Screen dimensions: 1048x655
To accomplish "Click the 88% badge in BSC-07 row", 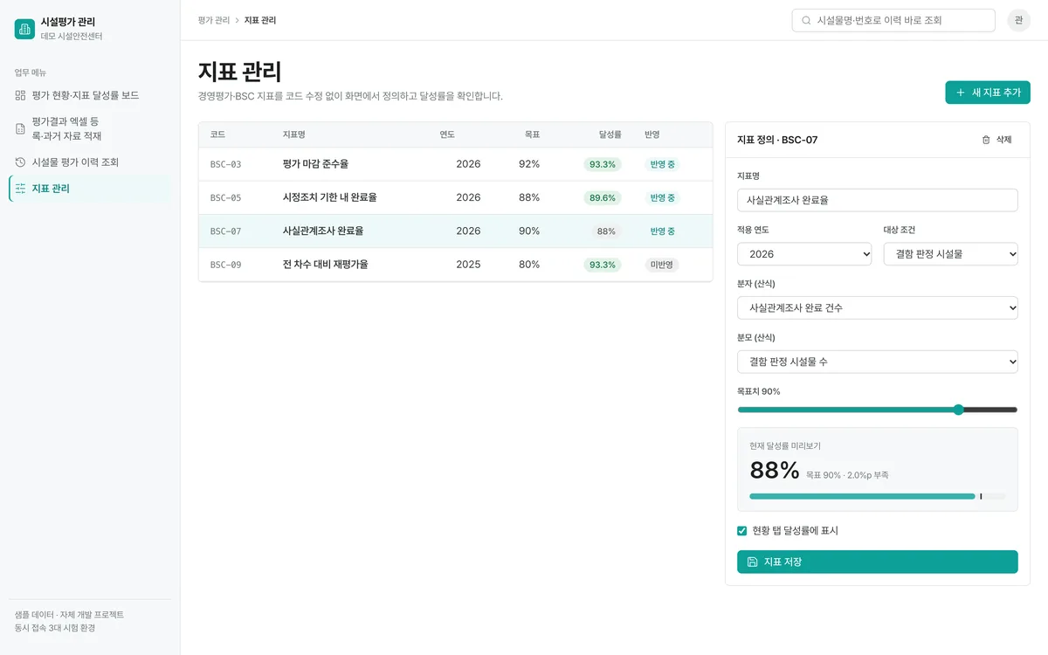I will pyautogui.click(x=606, y=231).
